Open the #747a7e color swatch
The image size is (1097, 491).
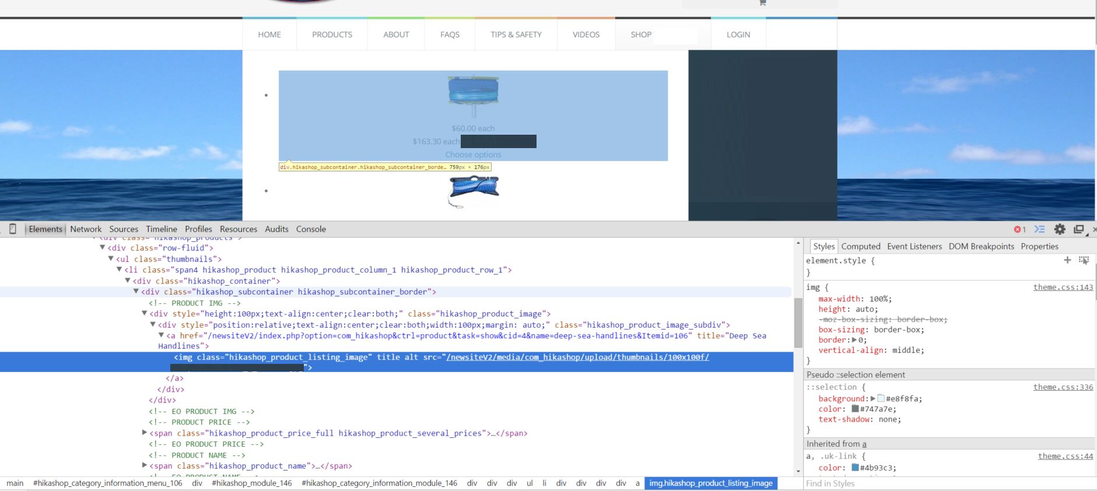pos(855,409)
